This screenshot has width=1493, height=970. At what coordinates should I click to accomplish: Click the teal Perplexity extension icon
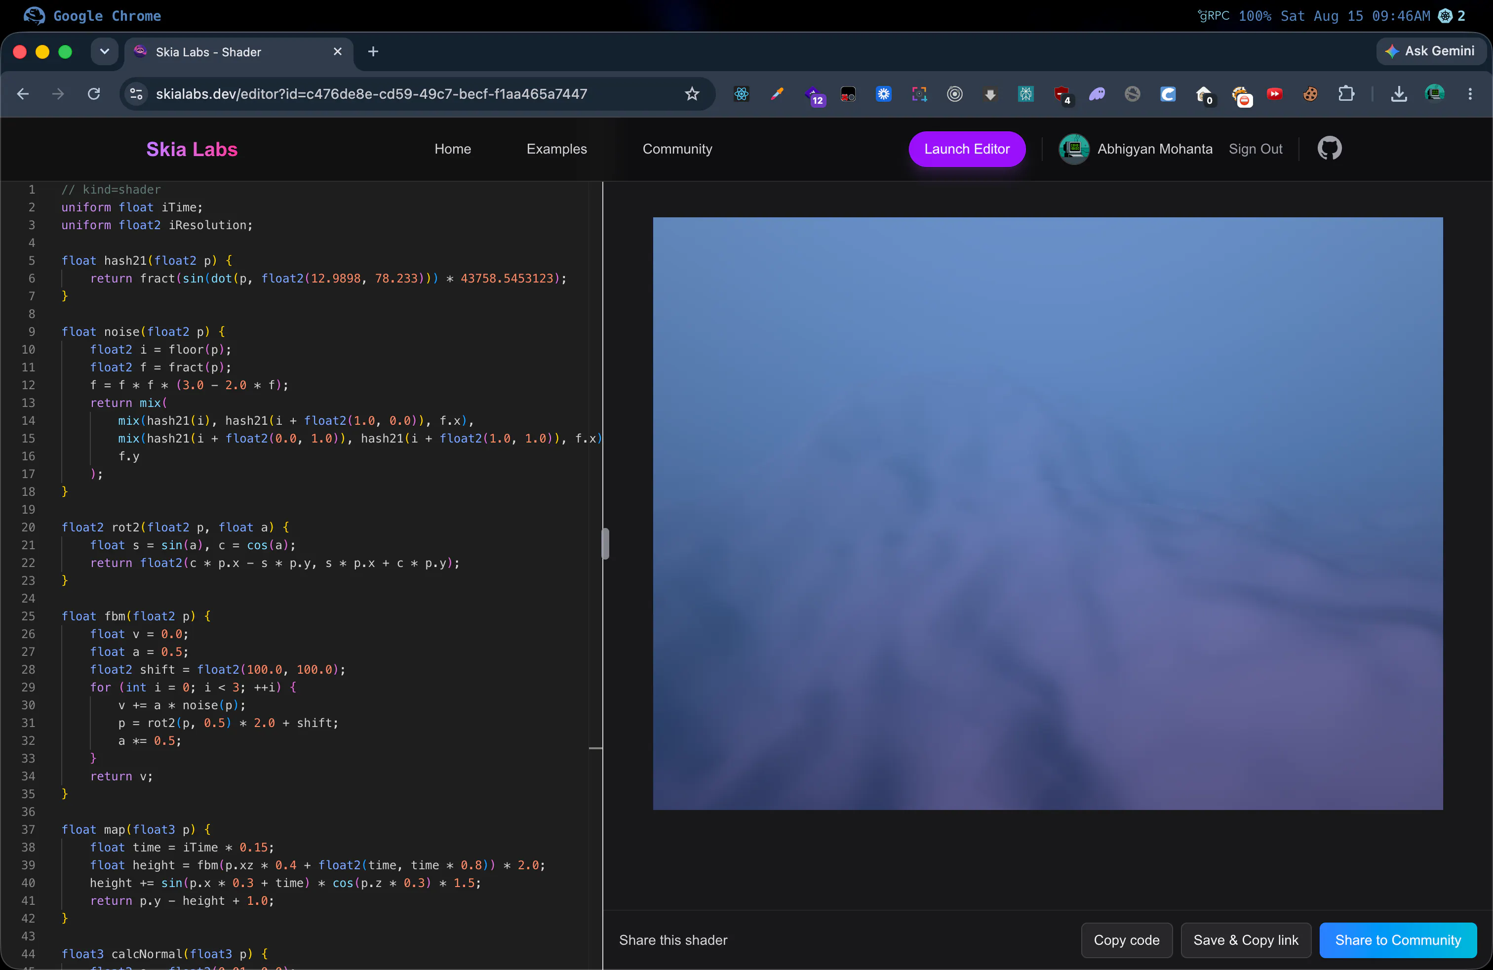1025,94
